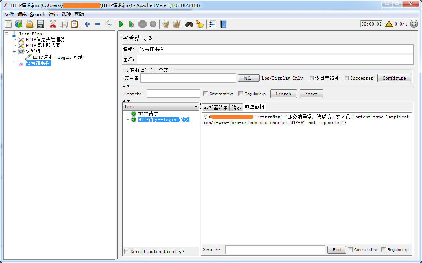The width and height of the screenshot is (422, 263).
Task: Switch to the 请求 tab
Action: coord(236,107)
